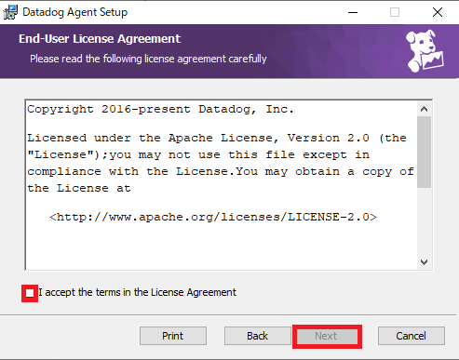Click the license scrollbar up arrow
Viewport: 459px width, 360px height.
(x=424, y=109)
